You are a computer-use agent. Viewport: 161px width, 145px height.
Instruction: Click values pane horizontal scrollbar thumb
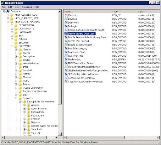pyautogui.click(x=96, y=137)
